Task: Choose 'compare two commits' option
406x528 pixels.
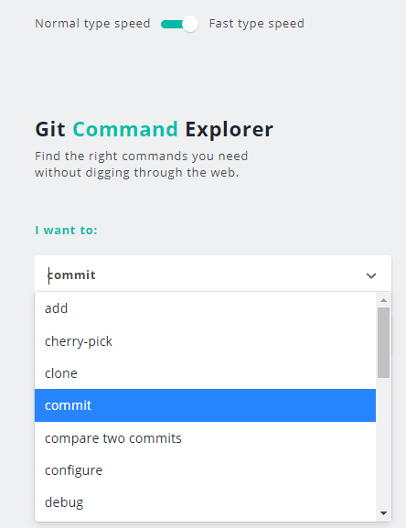Action: point(205,438)
